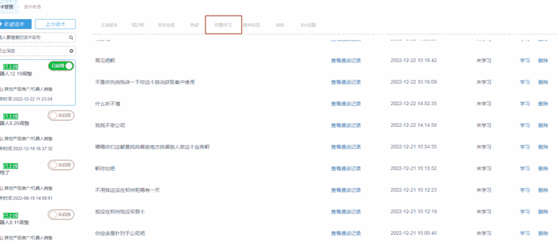Select the 8.11调整 script card
Screen dimensions: 558x245
coord(37,227)
